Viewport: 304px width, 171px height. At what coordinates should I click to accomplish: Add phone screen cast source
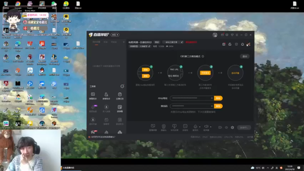point(174,128)
